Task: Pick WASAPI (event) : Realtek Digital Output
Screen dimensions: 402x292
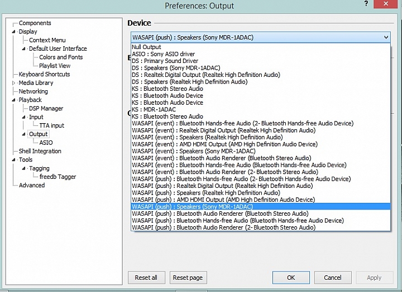Action: 261,130
